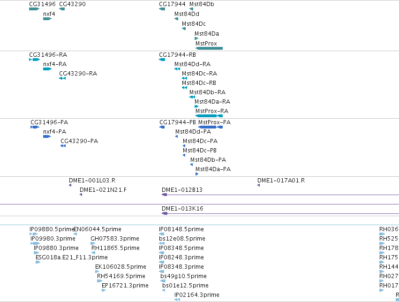
Task: Select the MstProx gene bar
Action: [209, 48]
